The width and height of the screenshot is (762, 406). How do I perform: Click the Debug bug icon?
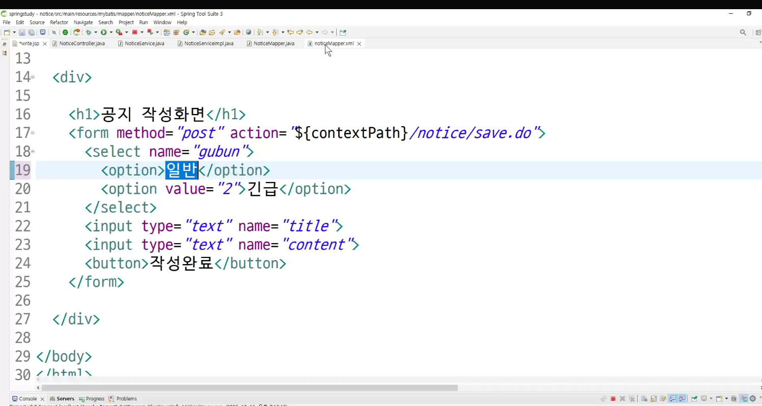(89, 32)
